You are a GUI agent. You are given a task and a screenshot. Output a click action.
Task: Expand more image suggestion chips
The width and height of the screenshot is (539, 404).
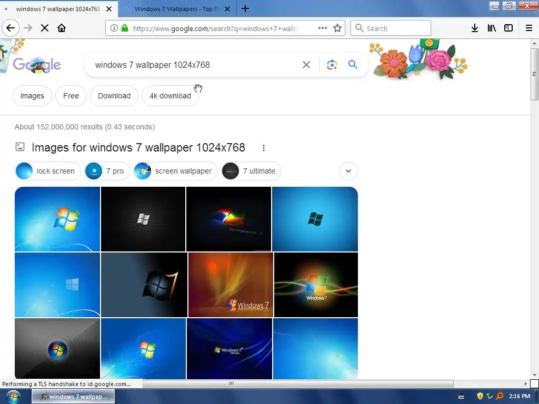(x=348, y=171)
